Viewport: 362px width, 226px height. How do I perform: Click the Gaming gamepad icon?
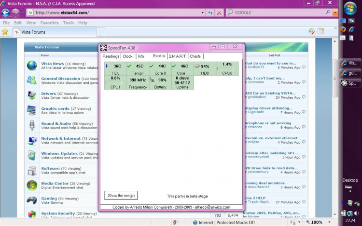[x=32, y=200]
